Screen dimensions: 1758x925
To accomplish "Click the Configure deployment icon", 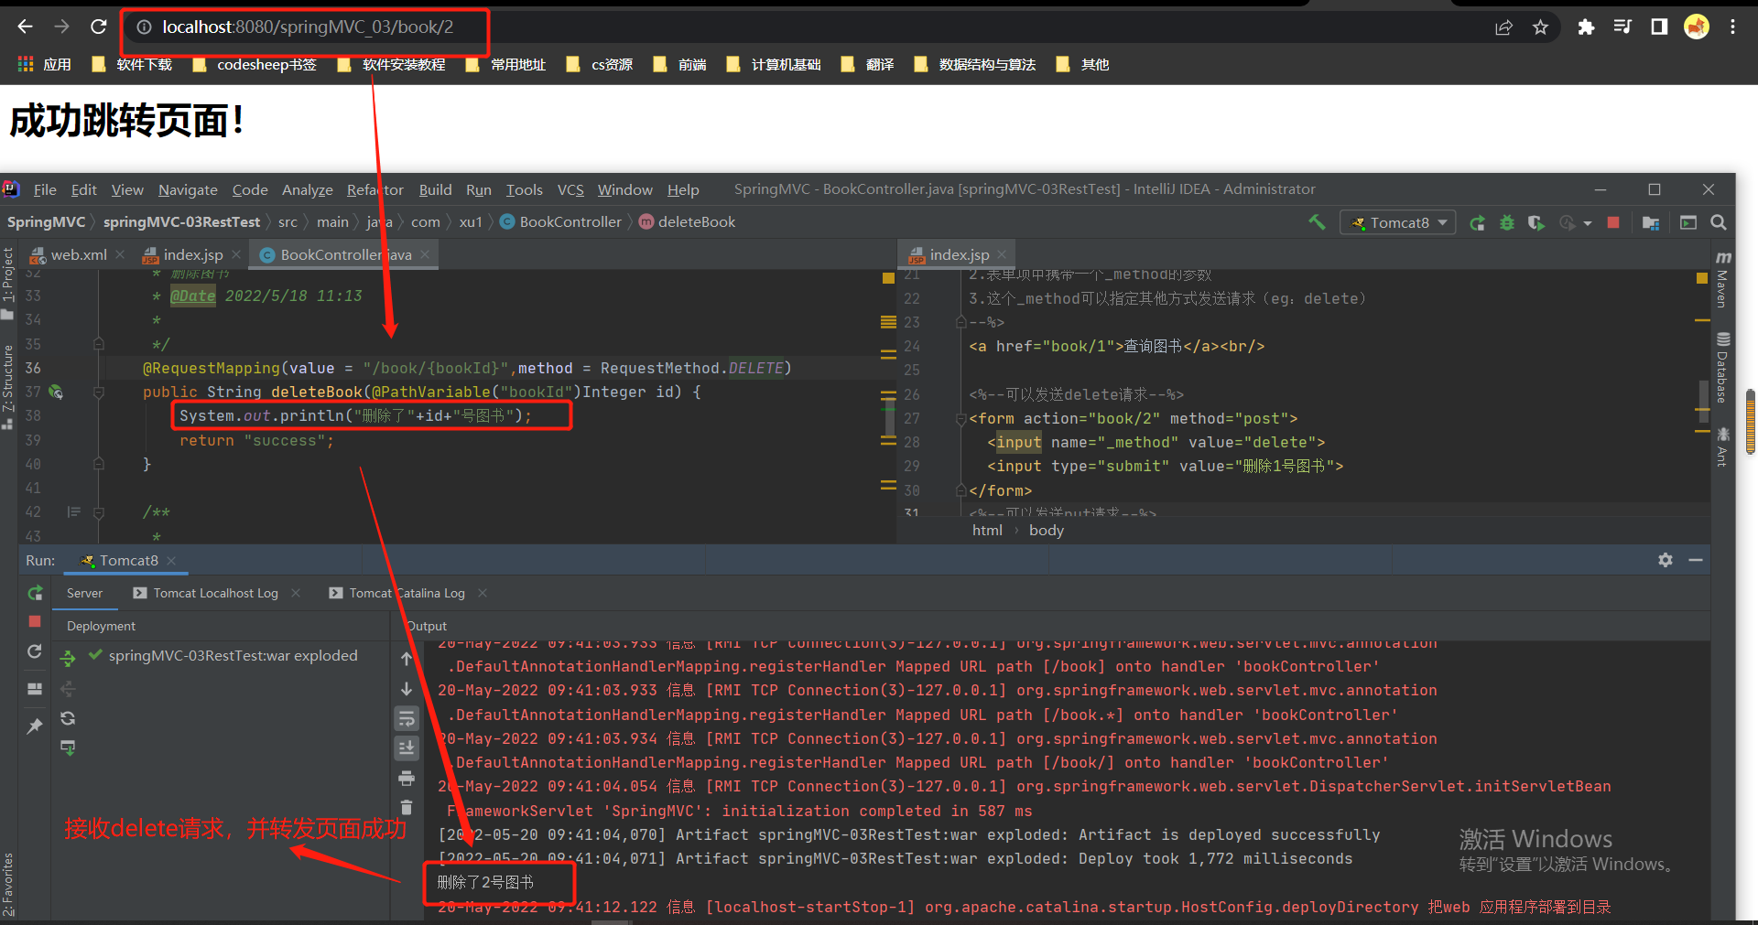I will click(68, 748).
